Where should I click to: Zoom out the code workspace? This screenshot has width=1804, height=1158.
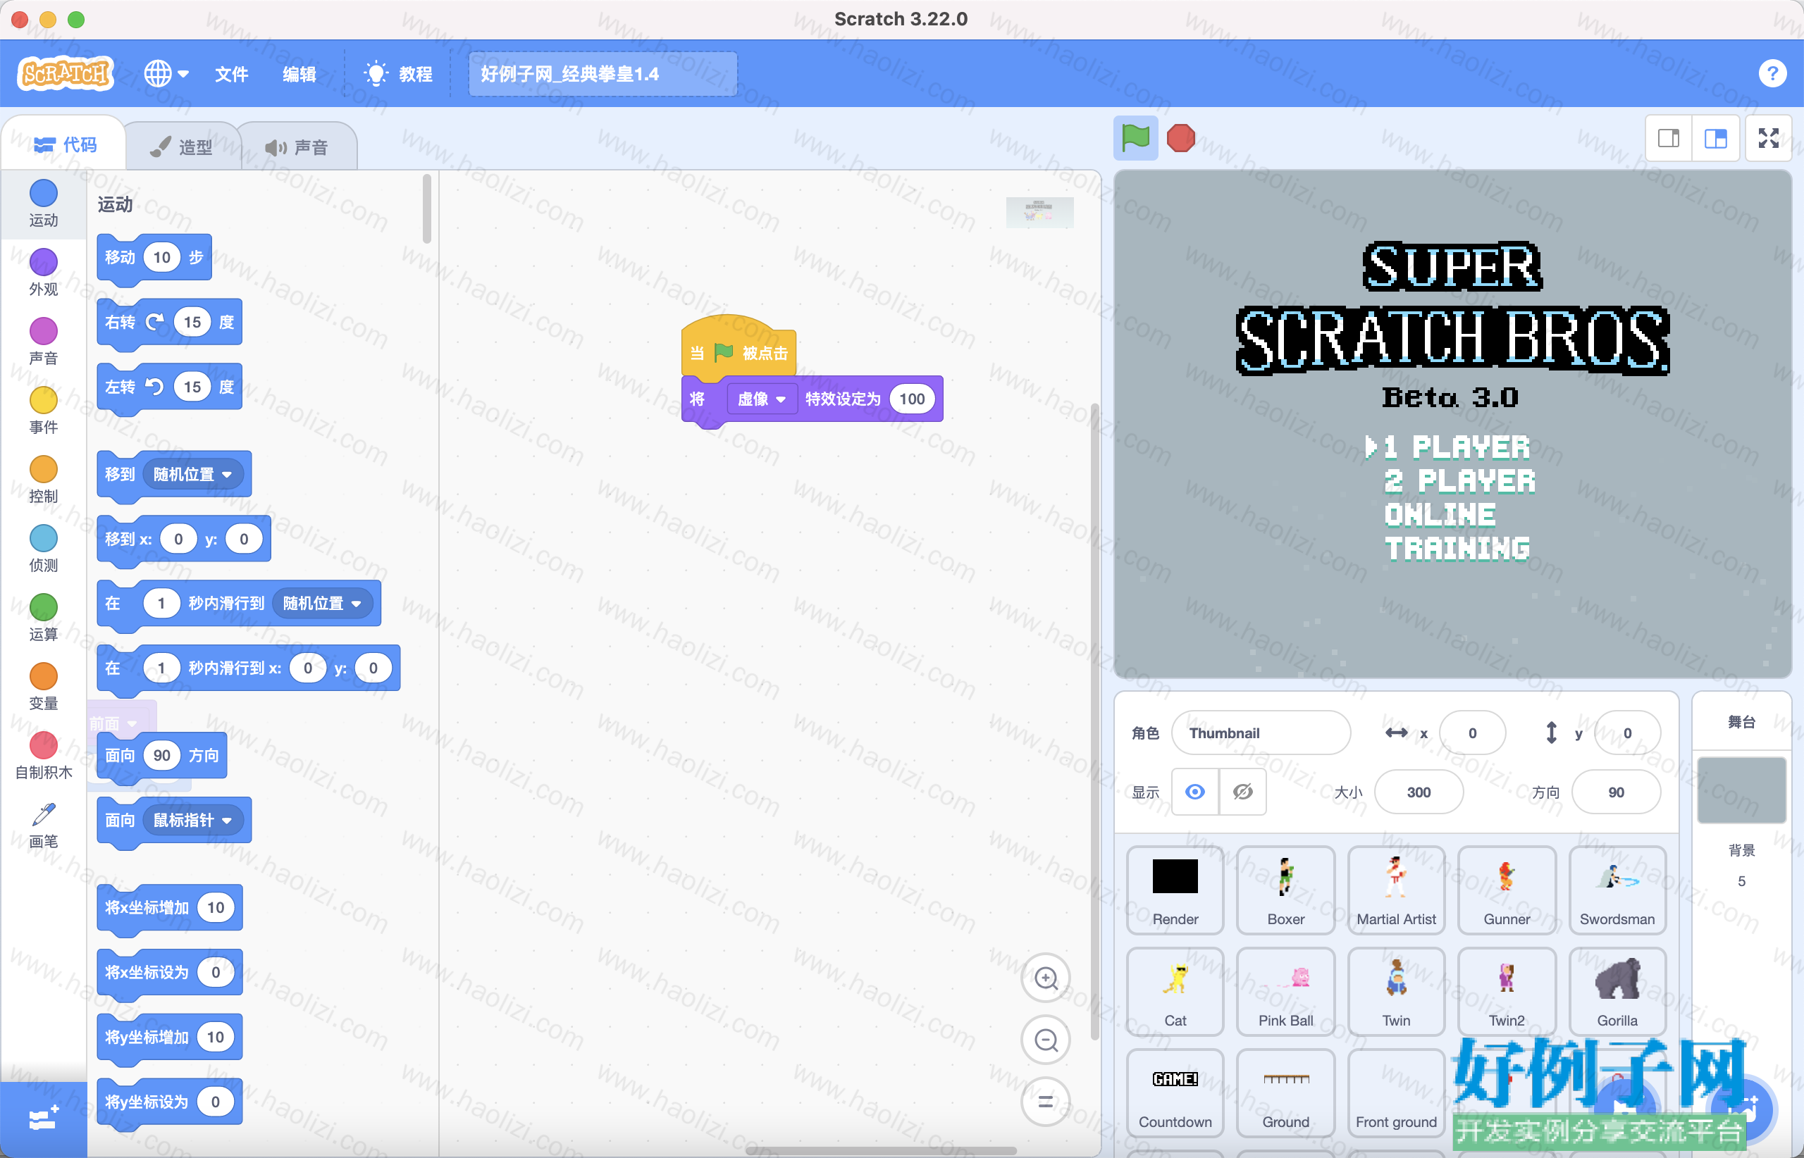tap(1046, 1040)
